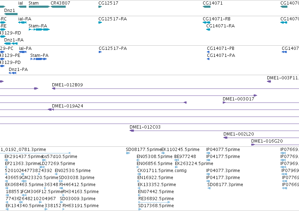Select the Dnz1-PA protein glyph
The width and height of the screenshot is (299, 211).
click(12, 73)
